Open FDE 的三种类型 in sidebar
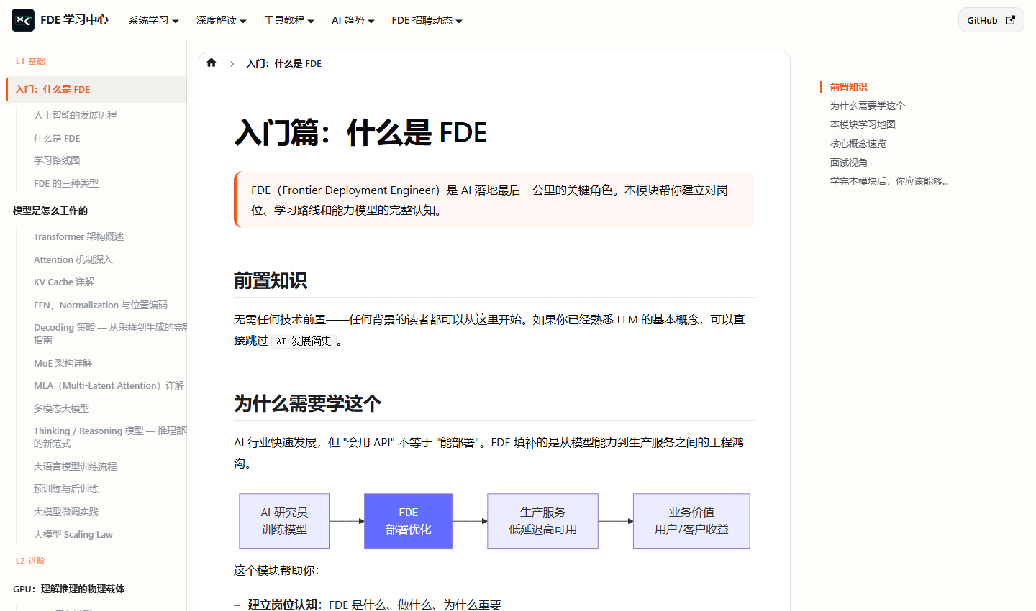 pyautogui.click(x=66, y=183)
